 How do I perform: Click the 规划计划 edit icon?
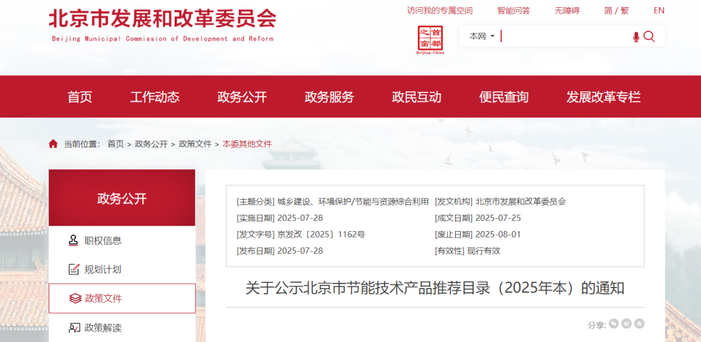(x=73, y=269)
